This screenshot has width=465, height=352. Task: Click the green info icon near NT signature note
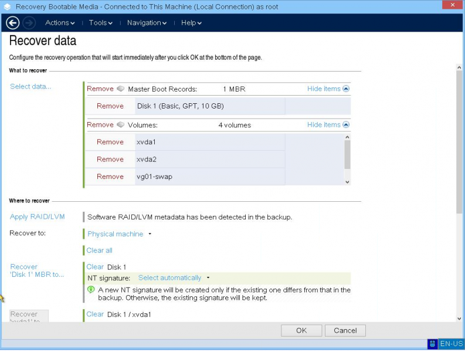(91, 289)
